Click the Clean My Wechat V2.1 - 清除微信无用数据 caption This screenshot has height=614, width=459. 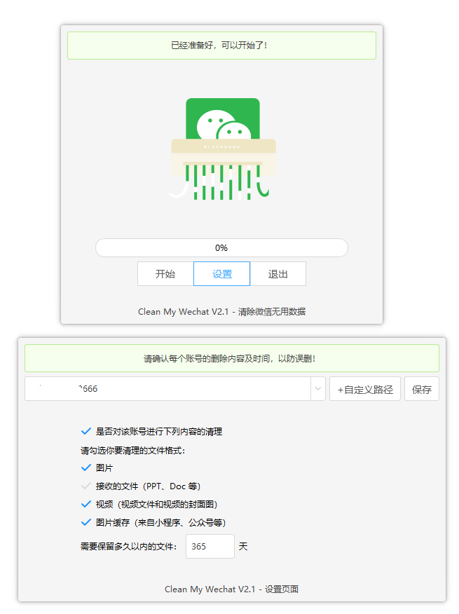221,312
